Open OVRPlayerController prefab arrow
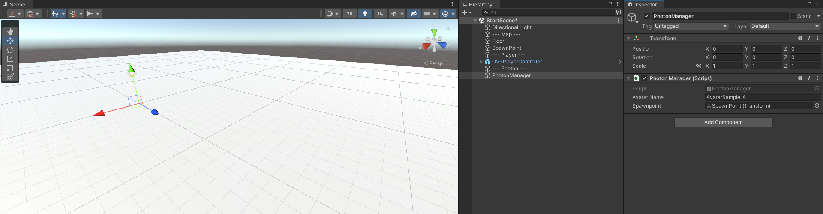 coord(620,62)
